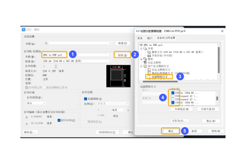Image resolution: width=246 pixels, height=164 pixels.
Task: Click the 特性 properties button
Action: click(122, 55)
